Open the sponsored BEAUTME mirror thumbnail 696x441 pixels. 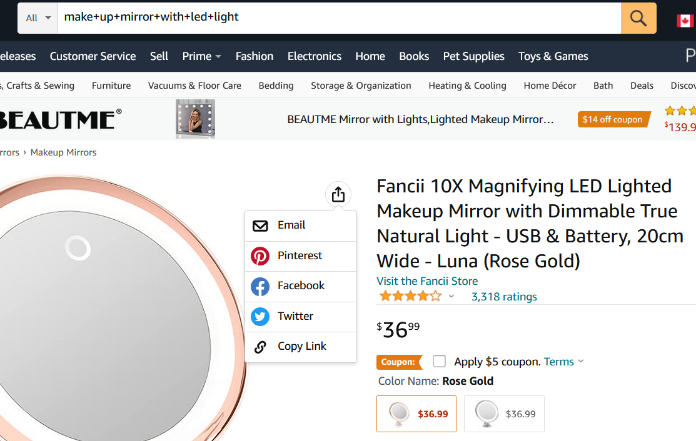click(x=195, y=119)
